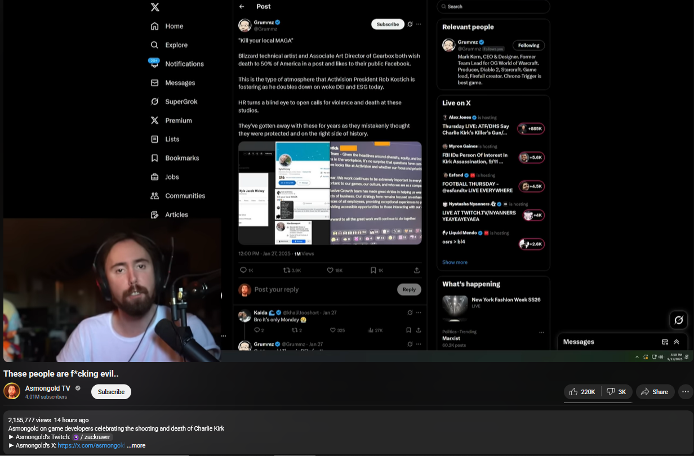Viewport: 694px width, 456px height.
Task: Open Messages in the X sidebar
Action: point(172,83)
